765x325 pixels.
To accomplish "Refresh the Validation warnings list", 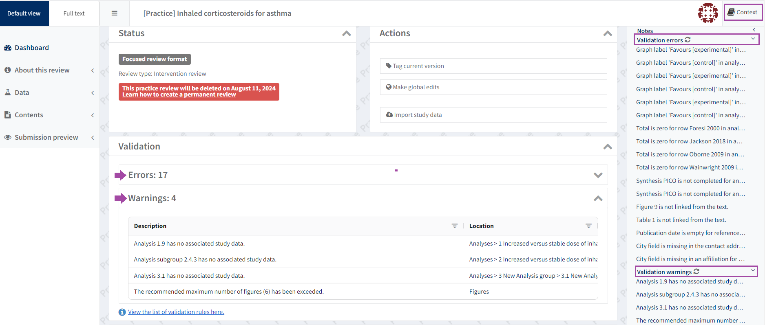I will click(x=696, y=272).
